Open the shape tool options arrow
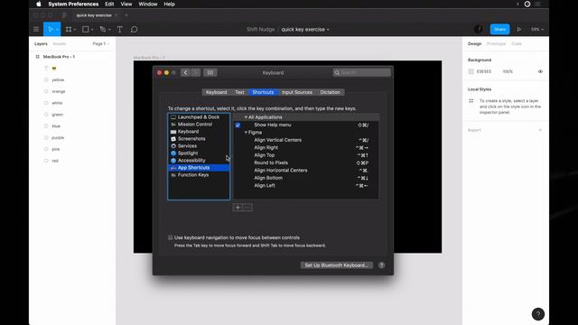 [x=92, y=30]
